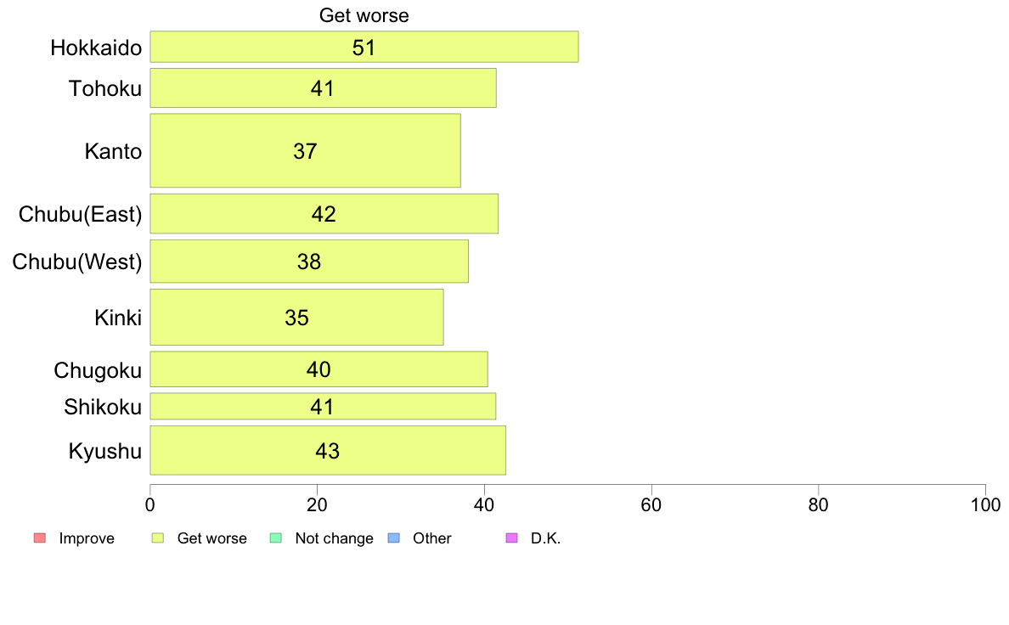Click the blue Other legend swatch
Screen dimensions: 1009x625
[x=394, y=538]
